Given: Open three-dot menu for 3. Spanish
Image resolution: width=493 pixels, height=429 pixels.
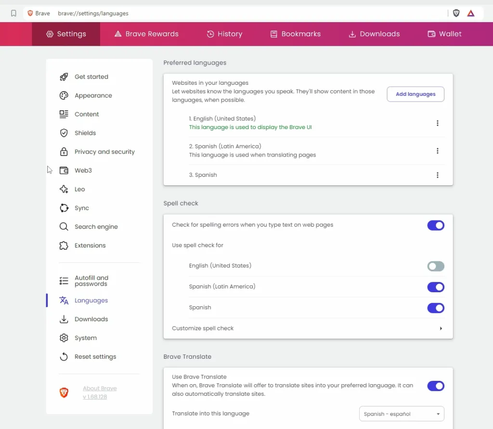Looking at the screenshot, I should point(437,175).
